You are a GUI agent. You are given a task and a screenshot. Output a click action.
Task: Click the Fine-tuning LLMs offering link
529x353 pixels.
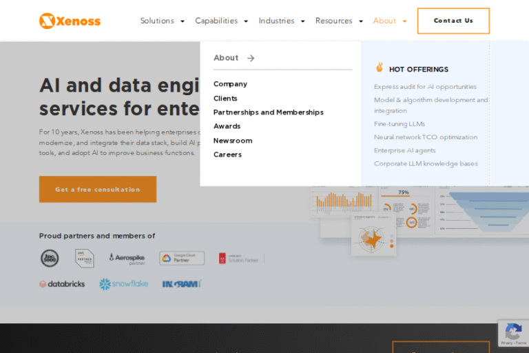400,124
